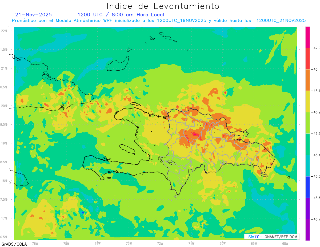Click the latitude label "17N"
Viewport: 320px width, 247px height.
pos(4,218)
